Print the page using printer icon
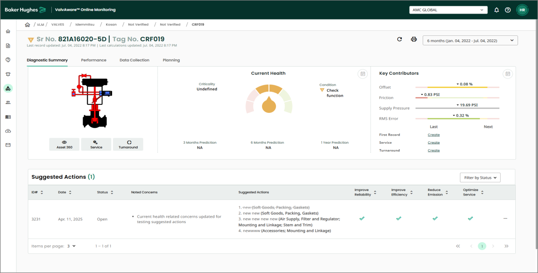This screenshot has height=273, width=538. point(414,39)
